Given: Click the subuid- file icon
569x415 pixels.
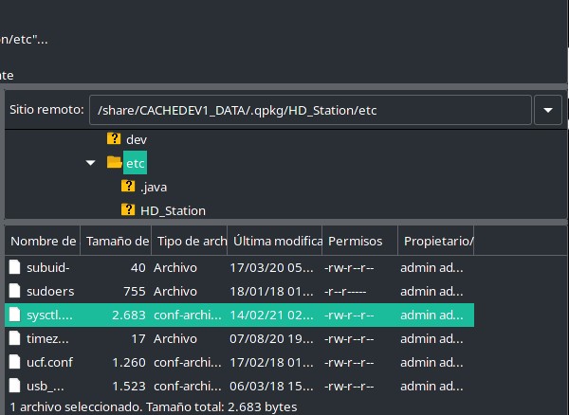Looking at the screenshot, I should 14,268.
